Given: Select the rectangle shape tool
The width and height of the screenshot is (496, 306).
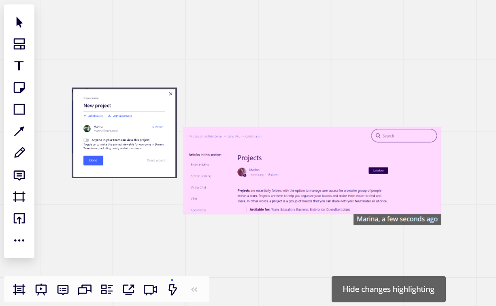Looking at the screenshot, I should 19,109.
